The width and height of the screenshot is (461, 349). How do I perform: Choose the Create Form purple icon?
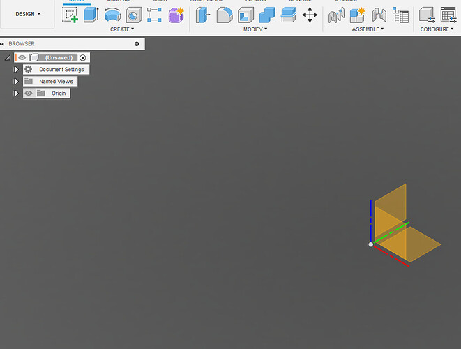(176, 15)
